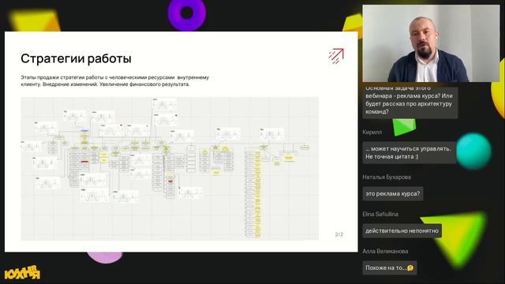Click the message 'это реклама курса?'
This screenshot has width=505, height=284.
coord(393,193)
